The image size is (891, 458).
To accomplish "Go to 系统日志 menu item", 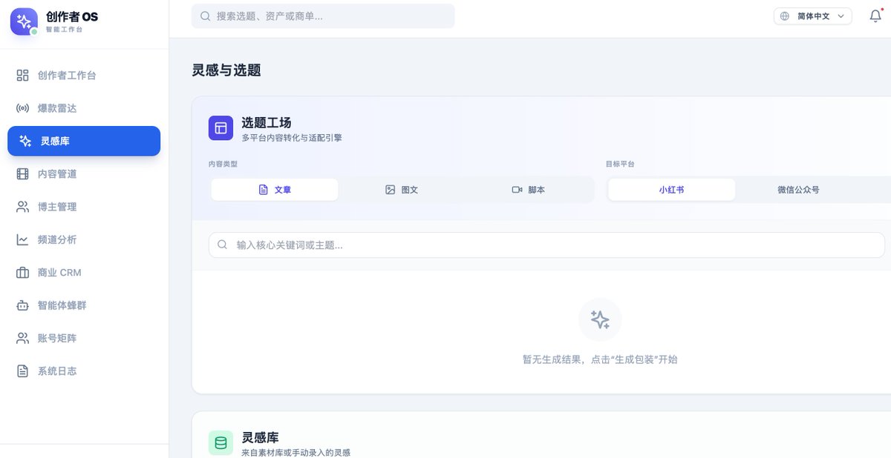I will click(84, 371).
